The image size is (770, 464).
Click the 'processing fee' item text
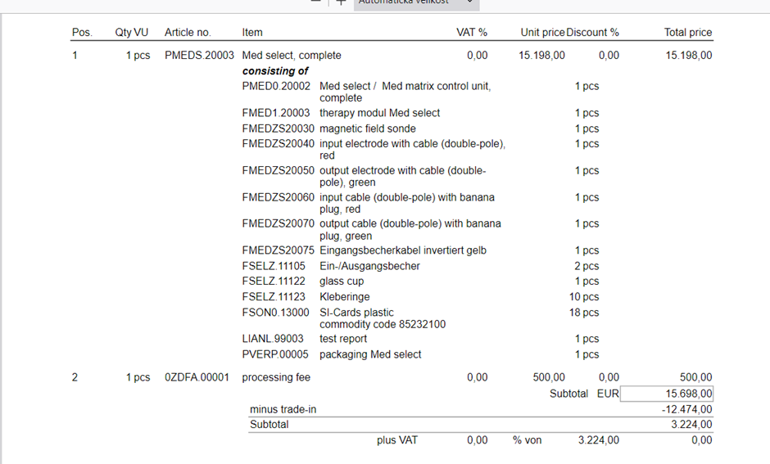pos(276,377)
